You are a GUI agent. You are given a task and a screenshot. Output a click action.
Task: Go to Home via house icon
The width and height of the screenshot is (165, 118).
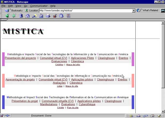click(x=28, y=16)
